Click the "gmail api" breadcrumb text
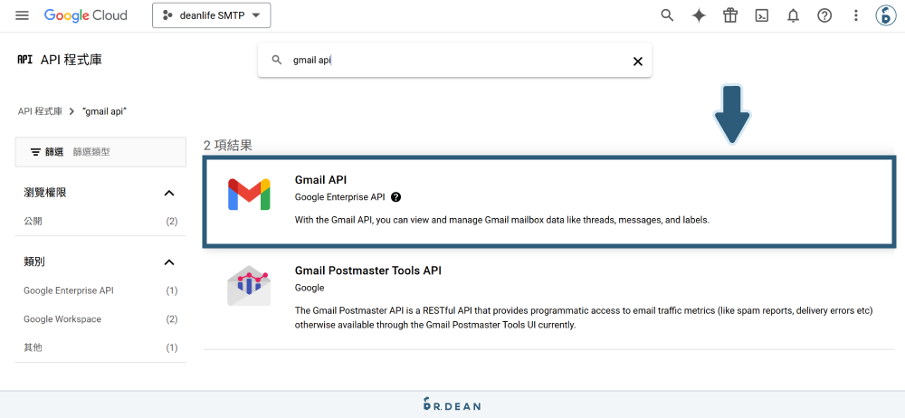The height and width of the screenshot is (418, 905). coord(104,111)
